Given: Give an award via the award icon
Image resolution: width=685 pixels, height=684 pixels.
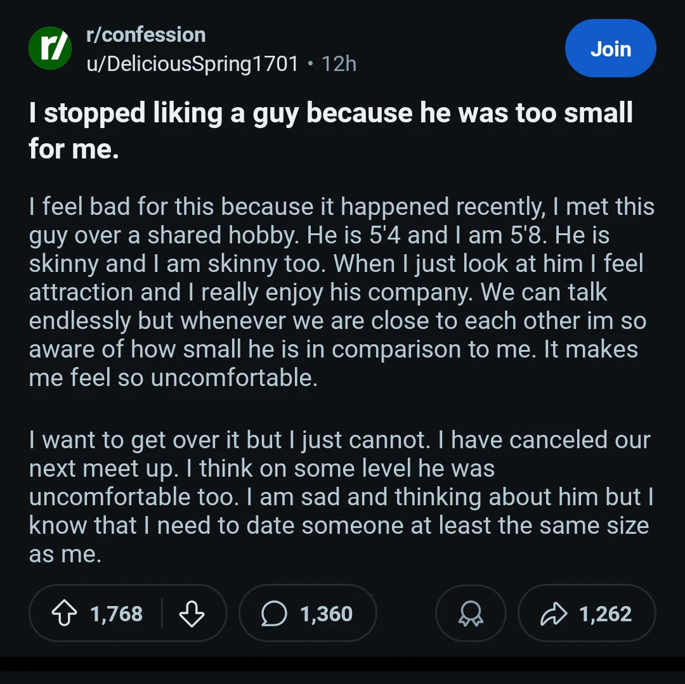Looking at the screenshot, I should point(471,614).
